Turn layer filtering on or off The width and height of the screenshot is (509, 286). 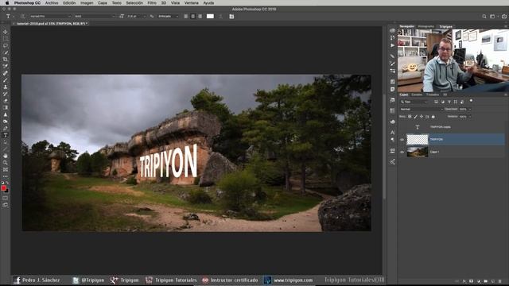[x=471, y=101]
